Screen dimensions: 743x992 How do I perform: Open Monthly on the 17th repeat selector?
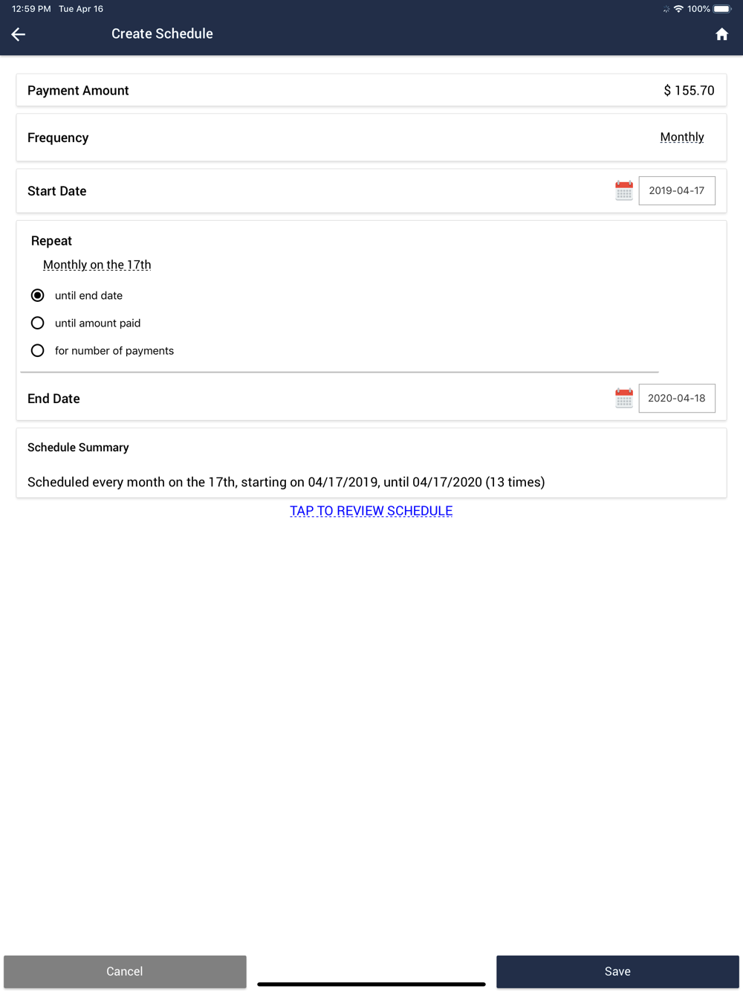pos(97,265)
